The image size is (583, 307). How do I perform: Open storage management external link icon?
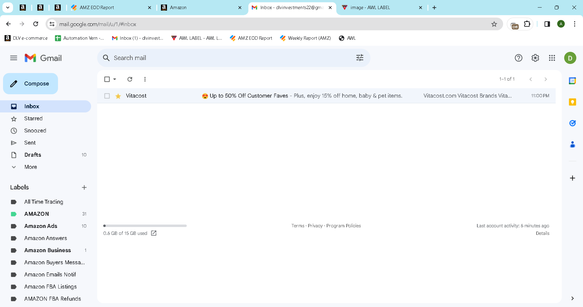coord(154,233)
